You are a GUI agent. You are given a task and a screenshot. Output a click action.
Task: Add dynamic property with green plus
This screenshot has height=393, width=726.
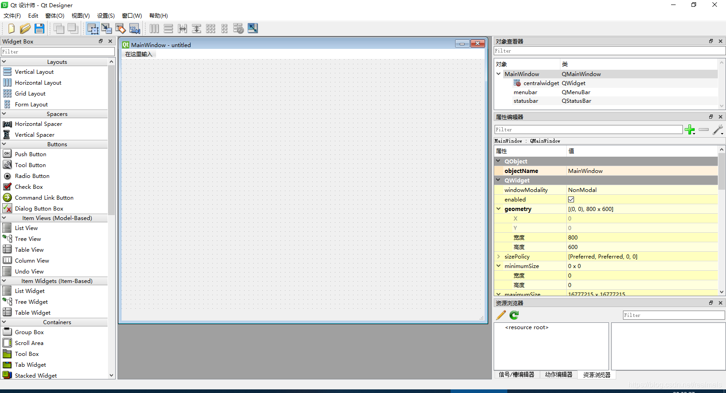(690, 130)
